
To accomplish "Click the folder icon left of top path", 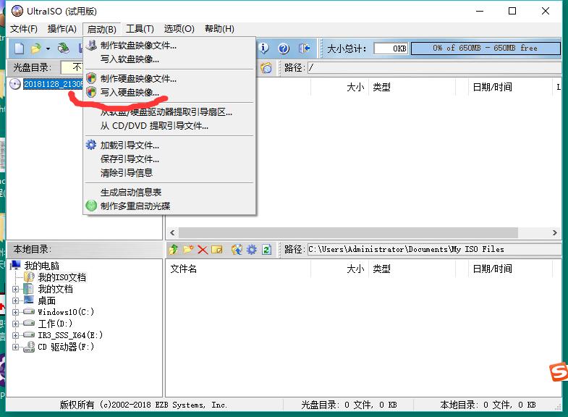I will coord(266,68).
